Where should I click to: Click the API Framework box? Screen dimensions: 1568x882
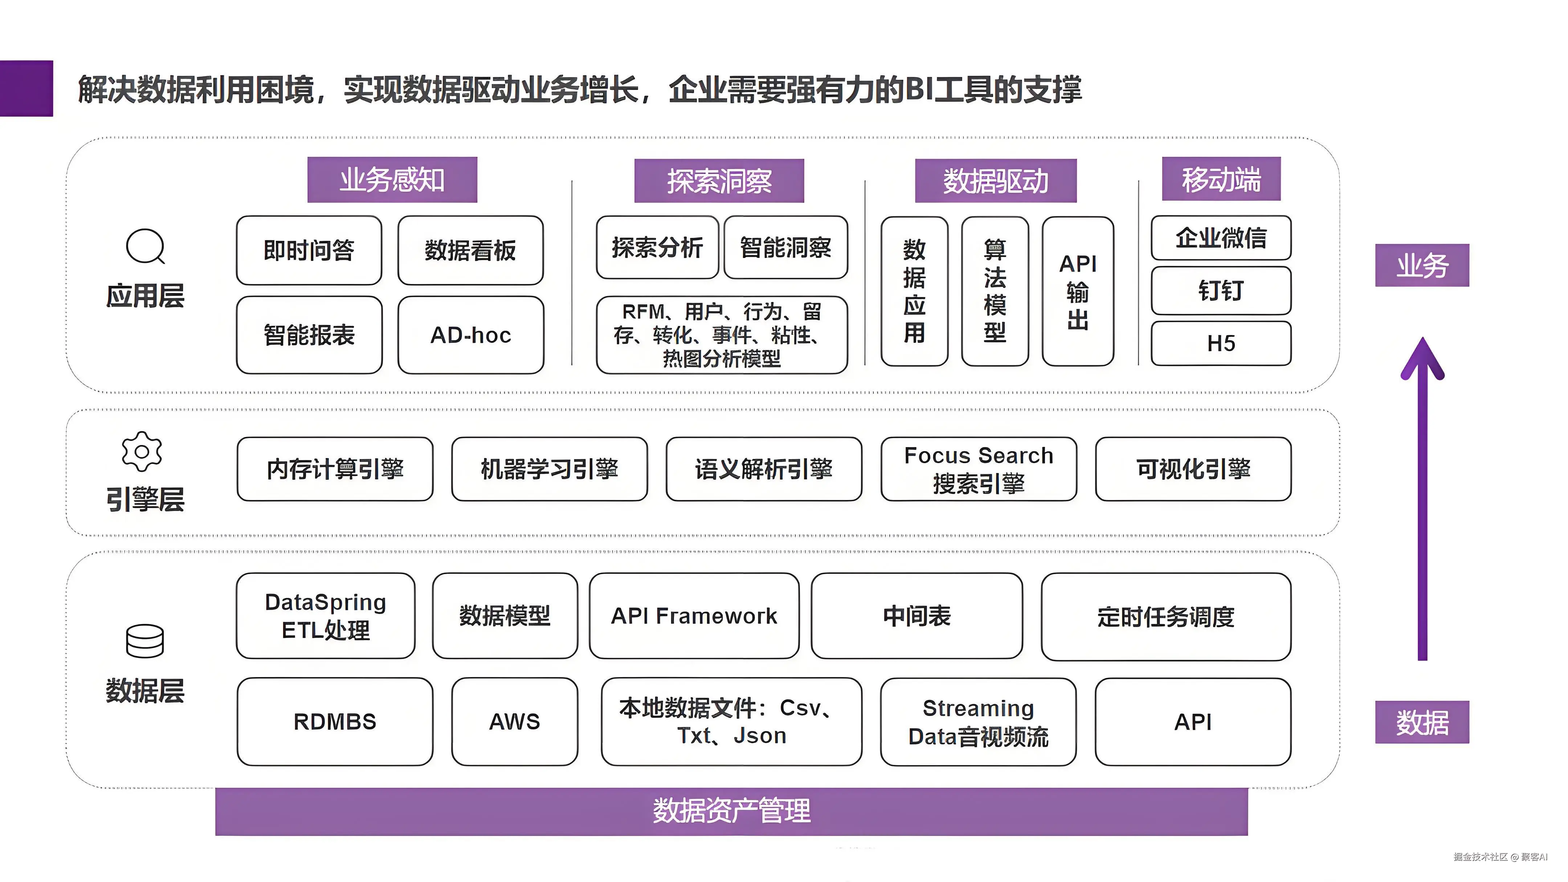(694, 615)
